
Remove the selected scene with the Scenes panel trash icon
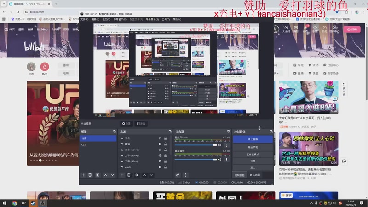[90, 175]
